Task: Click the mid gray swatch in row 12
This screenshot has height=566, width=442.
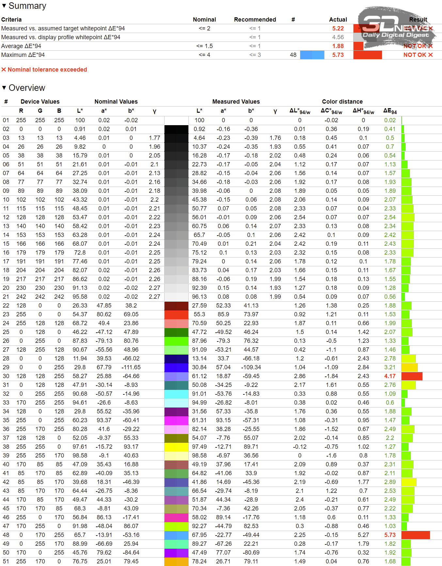Action: 176,217
